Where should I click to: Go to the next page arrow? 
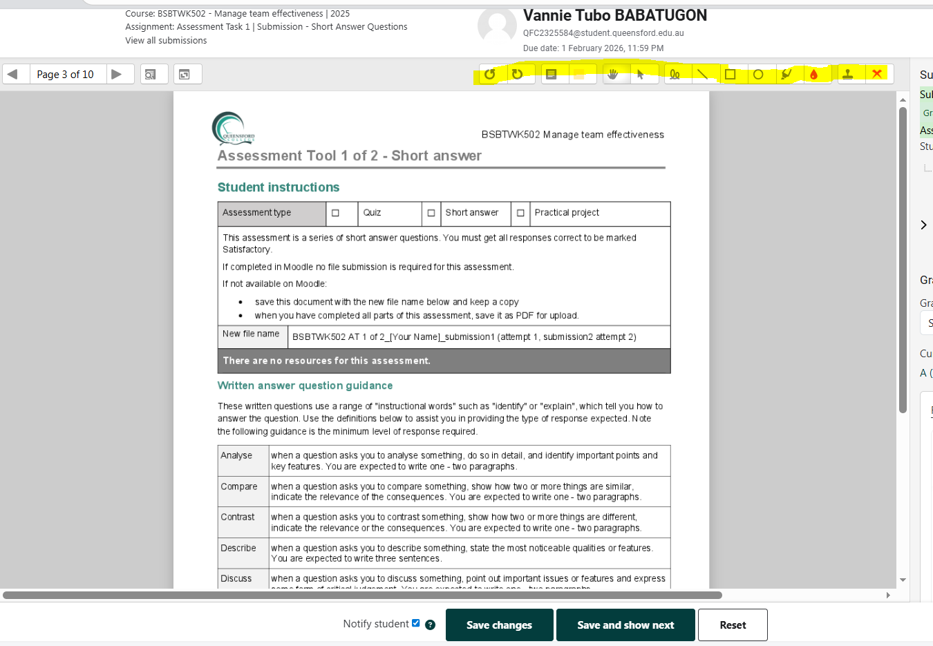[x=117, y=75]
